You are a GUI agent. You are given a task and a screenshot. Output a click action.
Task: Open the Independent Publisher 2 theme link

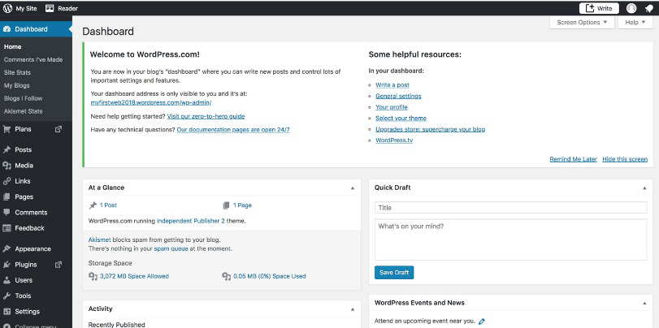point(191,221)
